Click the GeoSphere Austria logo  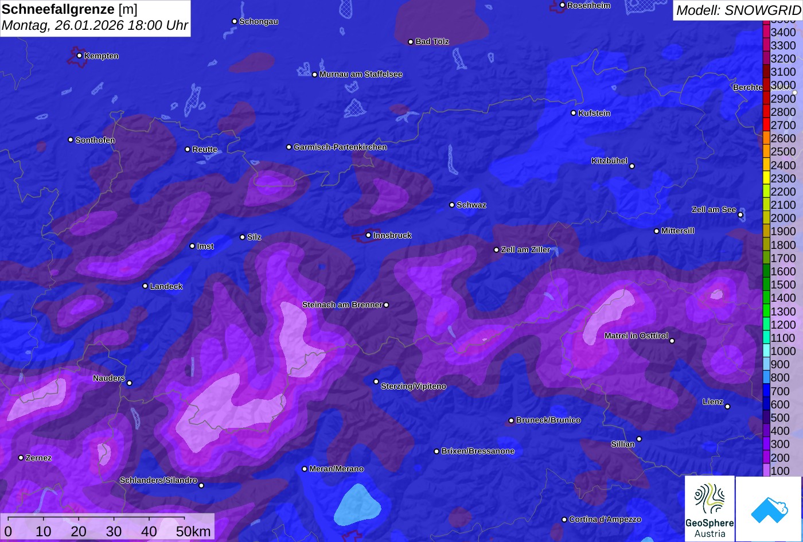click(x=710, y=508)
